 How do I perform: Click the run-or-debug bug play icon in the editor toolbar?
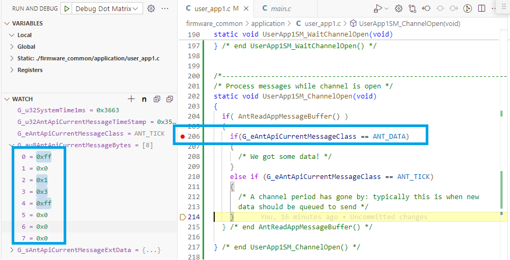(378, 9)
